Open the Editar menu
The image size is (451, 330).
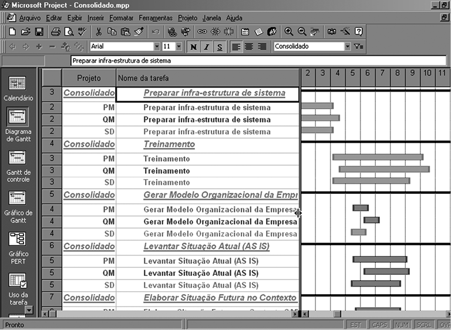pos(54,18)
